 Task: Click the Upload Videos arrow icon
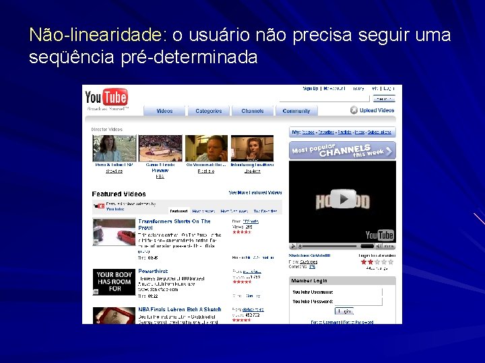tap(354, 110)
